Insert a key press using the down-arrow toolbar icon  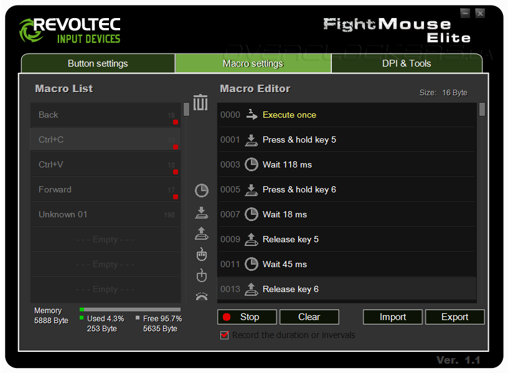[x=202, y=212]
